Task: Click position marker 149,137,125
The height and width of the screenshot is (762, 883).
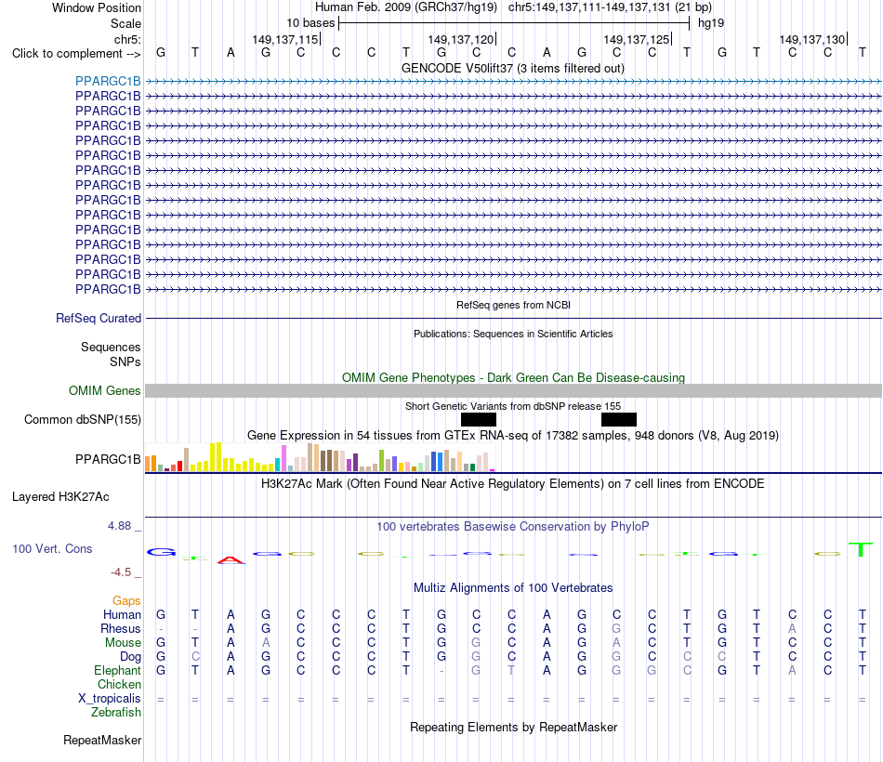Action: tap(637, 39)
